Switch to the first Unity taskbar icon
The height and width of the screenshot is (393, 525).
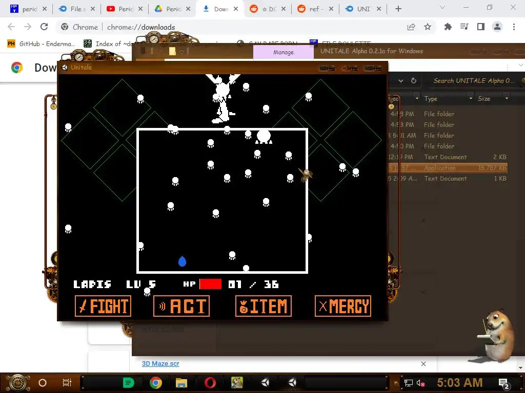pos(265,383)
